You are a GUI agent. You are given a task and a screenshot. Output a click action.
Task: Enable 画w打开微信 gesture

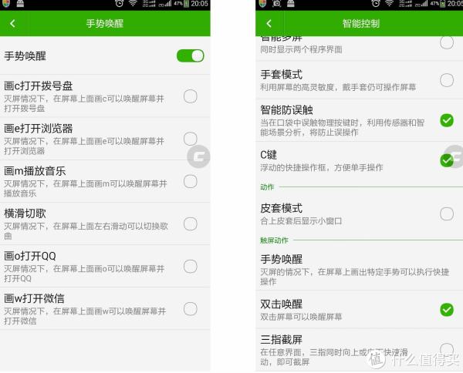pos(190,309)
